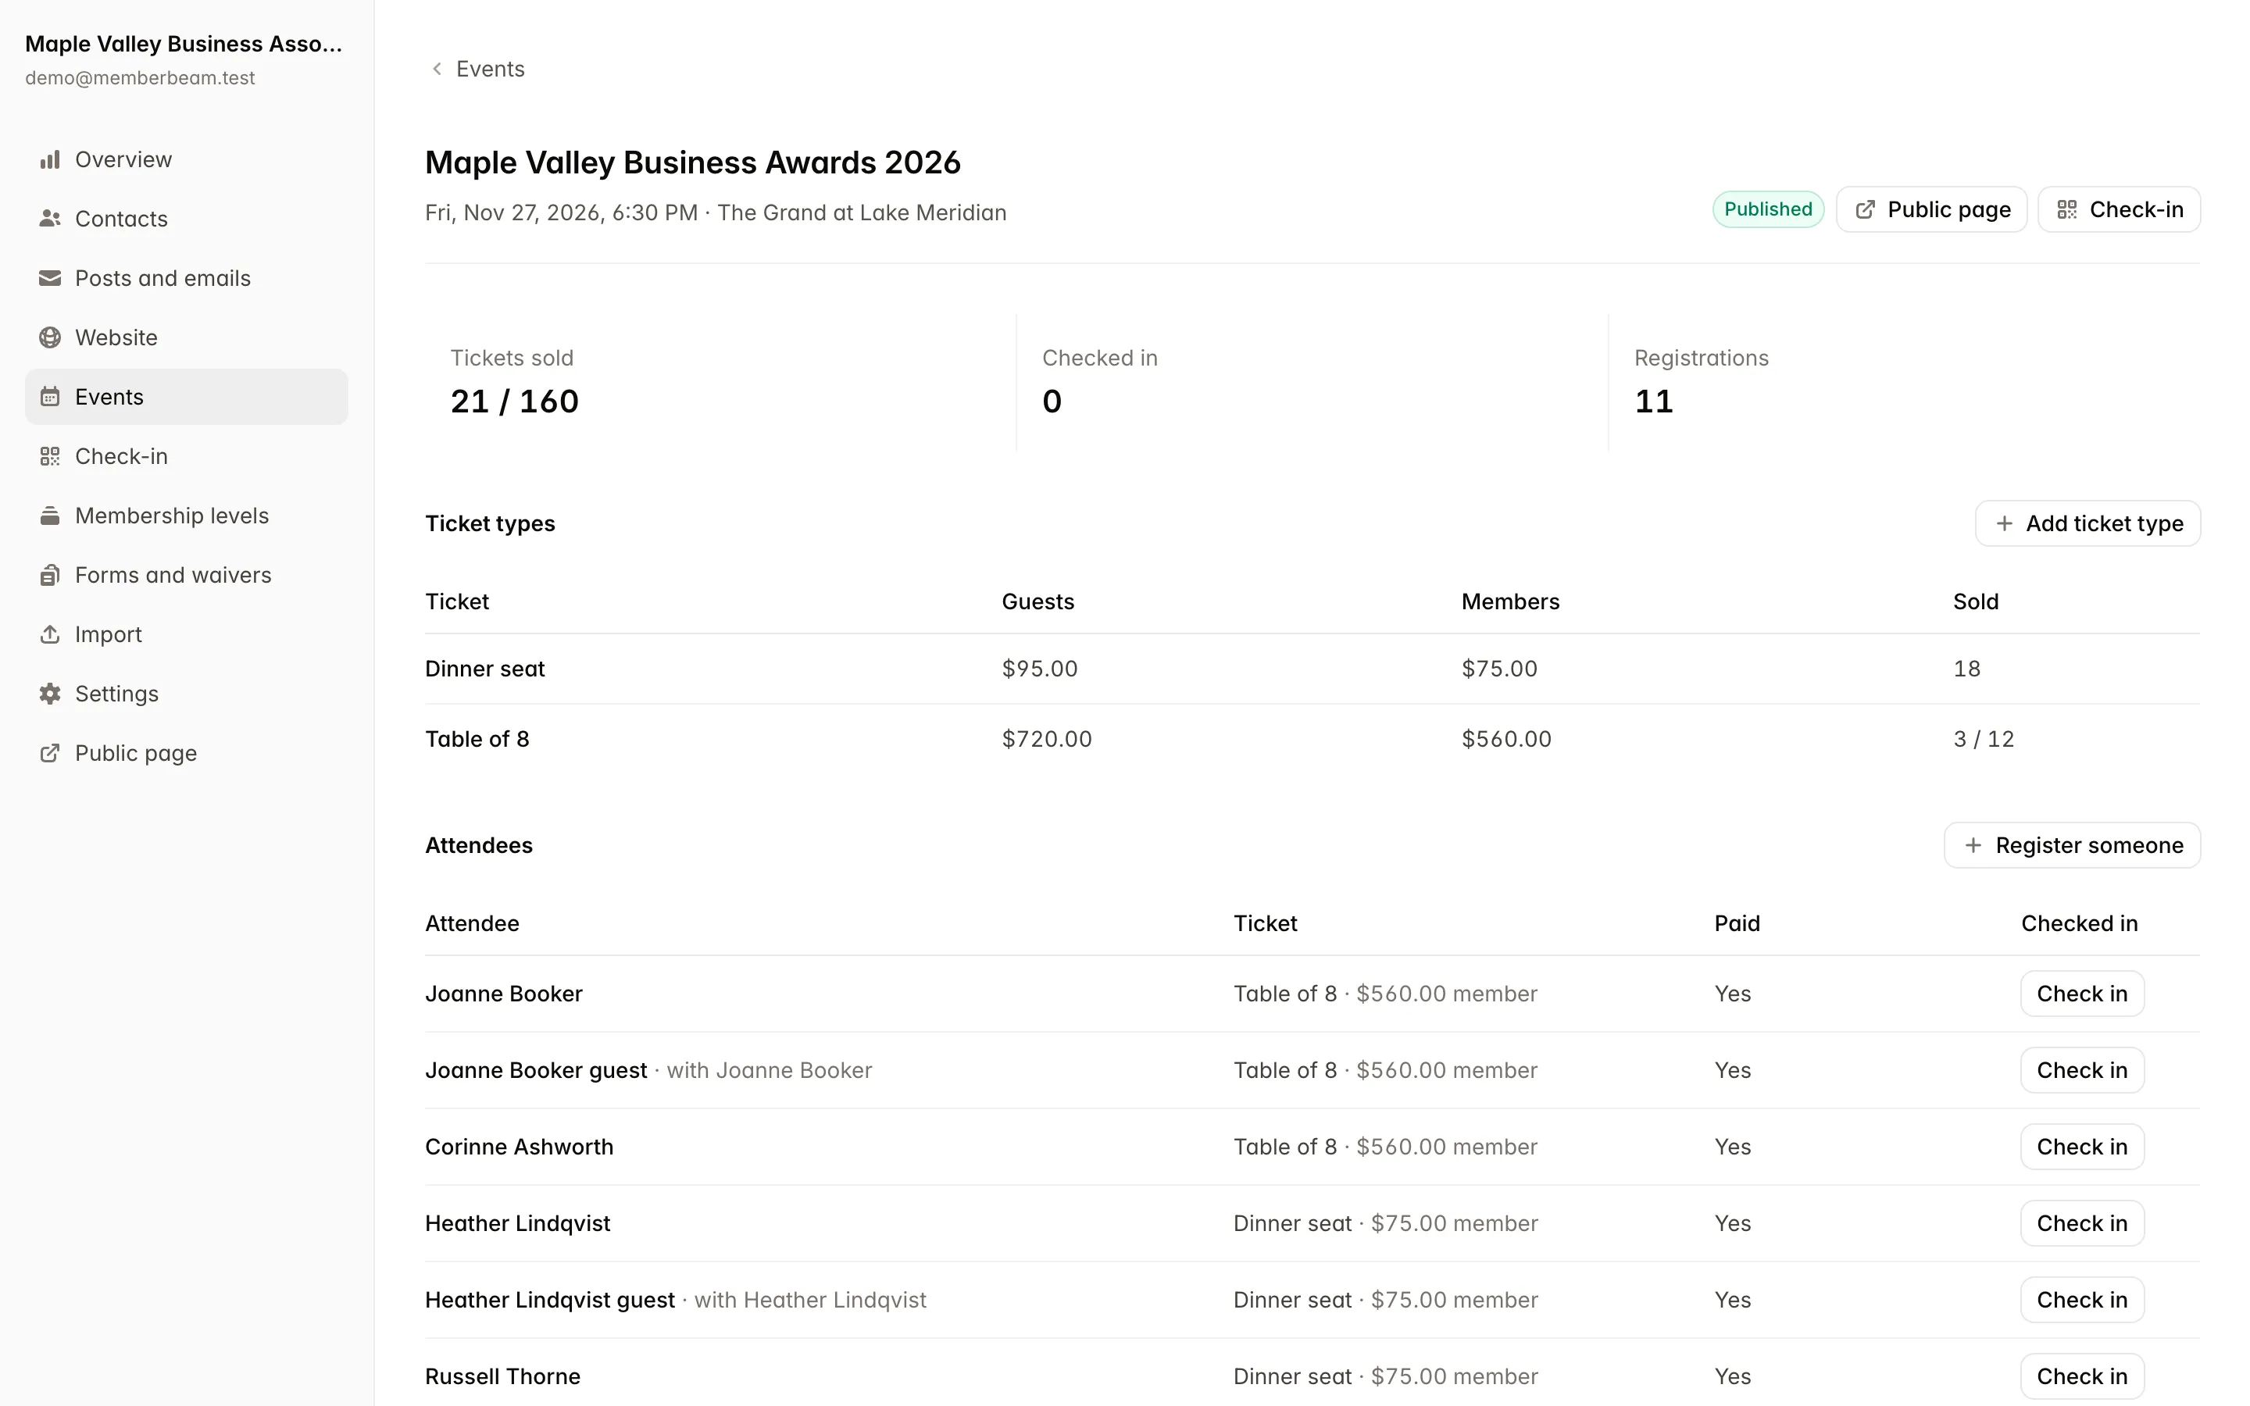This screenshot has width=2250, height=1406.
Task: Check in Joanne Booker
Action: tap(2082, 994)
